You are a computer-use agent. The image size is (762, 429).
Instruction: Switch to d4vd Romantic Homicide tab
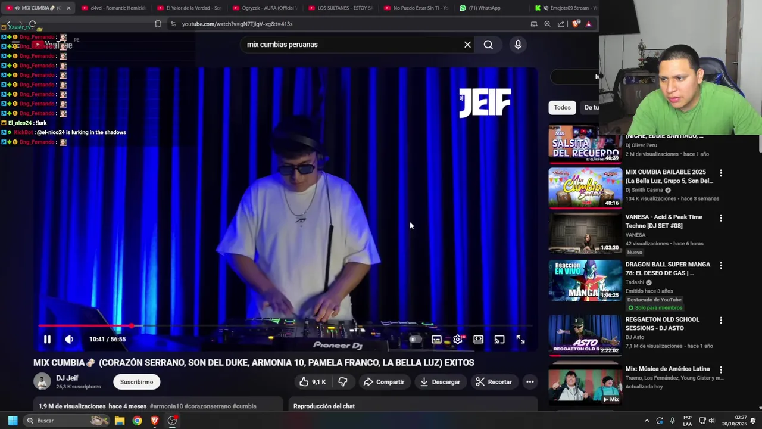113,8
